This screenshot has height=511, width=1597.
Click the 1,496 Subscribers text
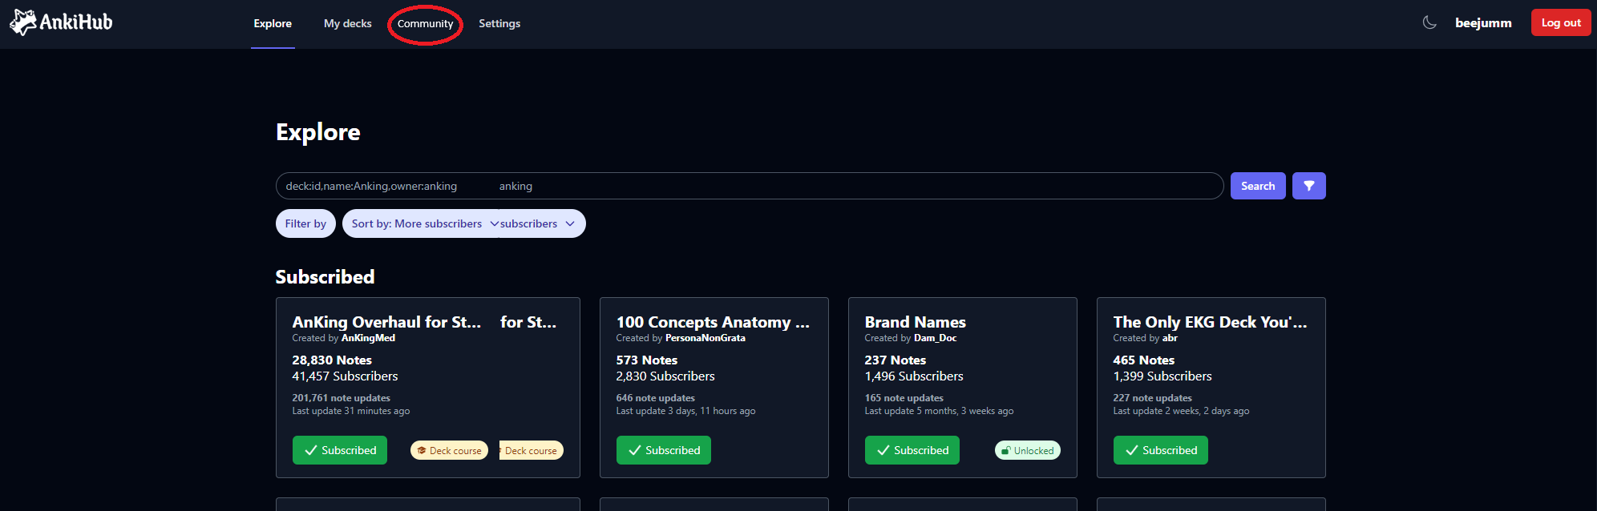click(914, 376)
